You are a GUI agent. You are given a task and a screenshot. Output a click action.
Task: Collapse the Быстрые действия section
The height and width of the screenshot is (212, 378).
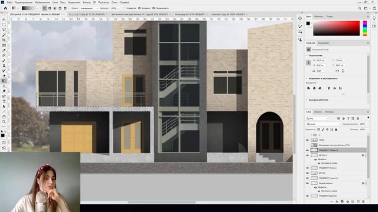(x=307, y=100)
